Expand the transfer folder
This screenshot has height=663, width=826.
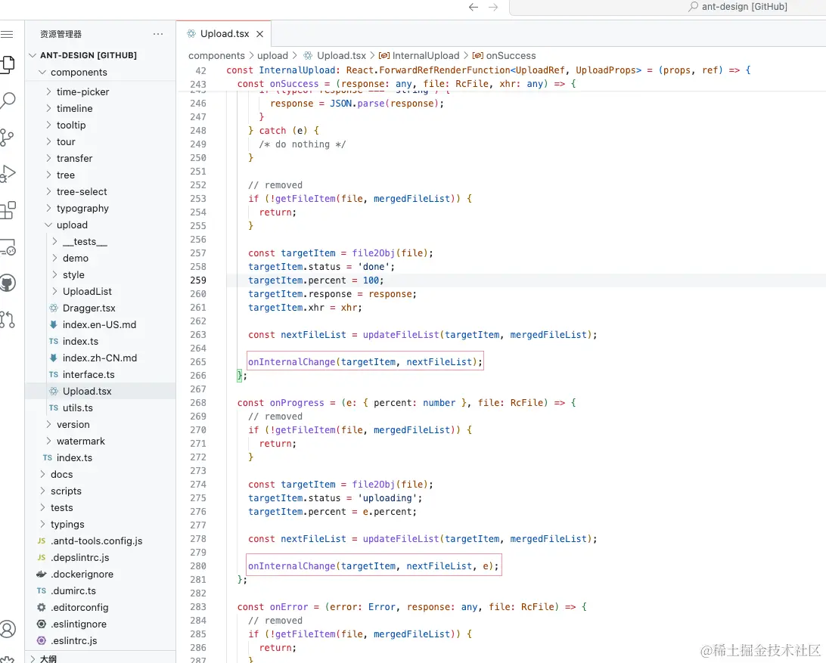pyautogui.click(x=100, y=158)
